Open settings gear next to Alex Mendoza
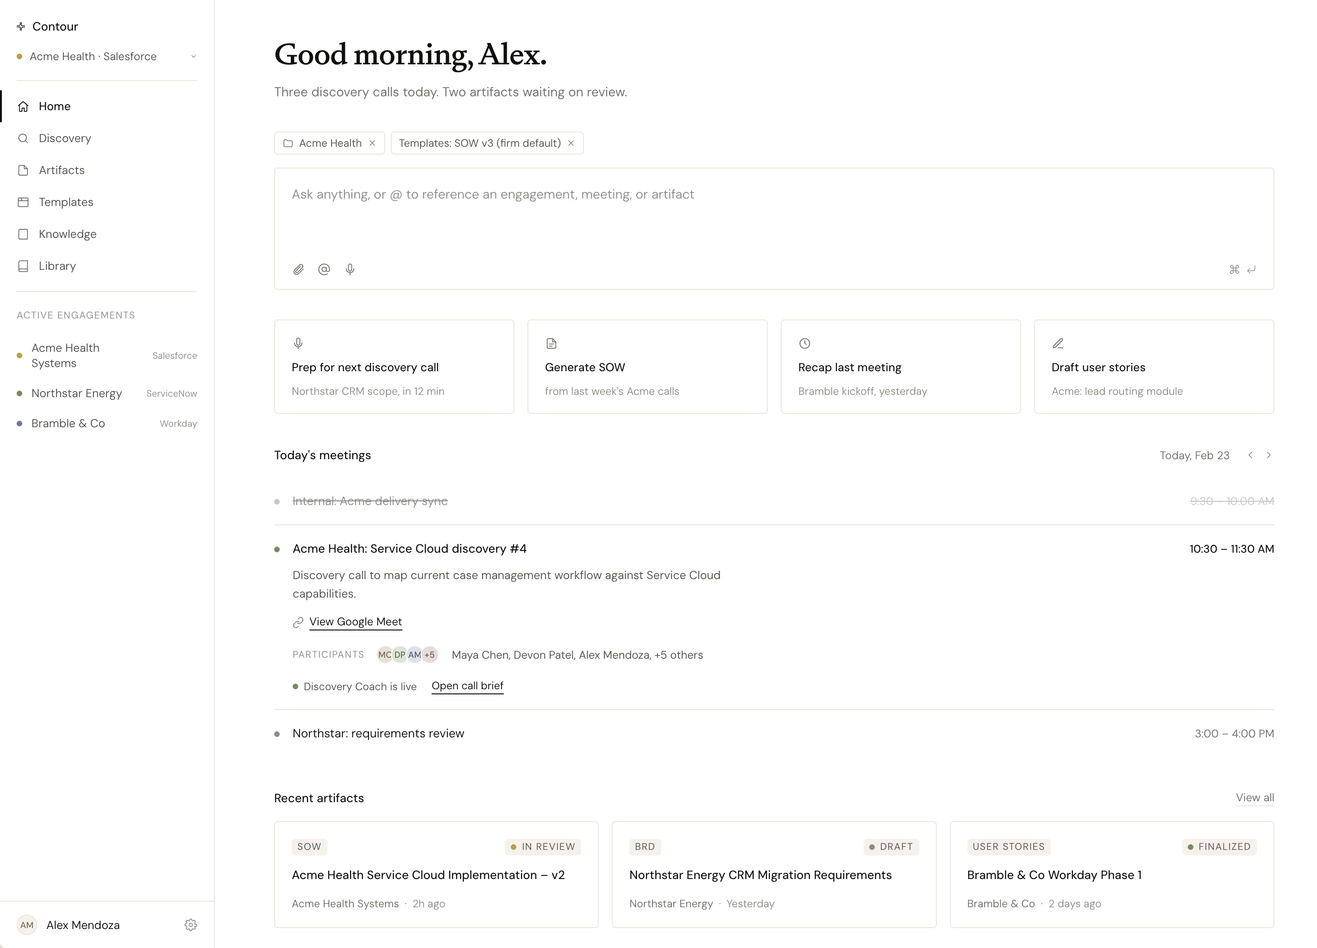 [191, 925]
